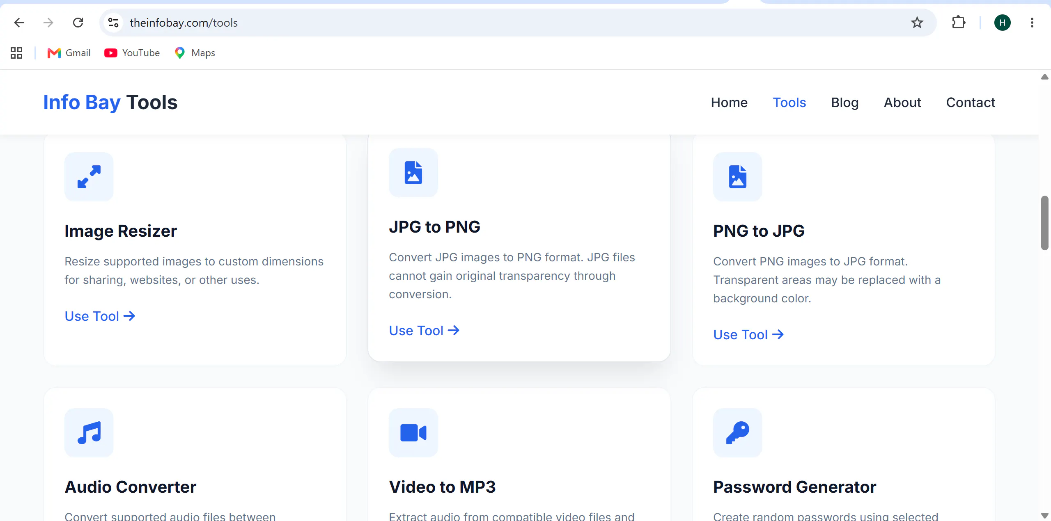This screenshot has height=521, width=1051.
Task: Click the scrollbar up arrow
Action: tap(1045, 77)
